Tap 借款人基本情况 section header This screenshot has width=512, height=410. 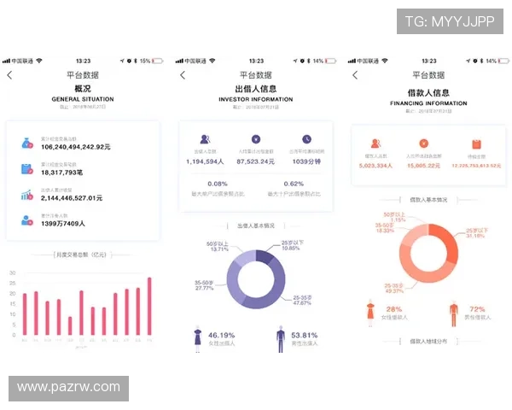pos(428,200)
